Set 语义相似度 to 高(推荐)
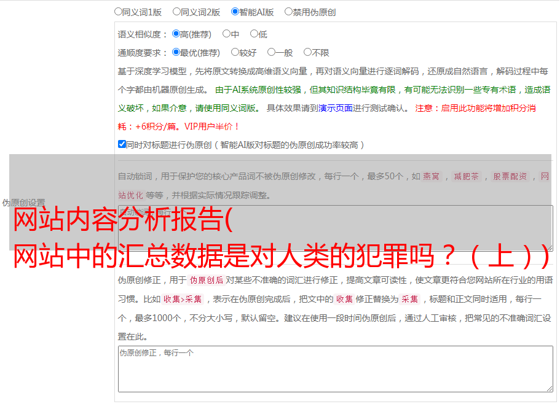Screen dimensions: 560x404 coord(176,34)
